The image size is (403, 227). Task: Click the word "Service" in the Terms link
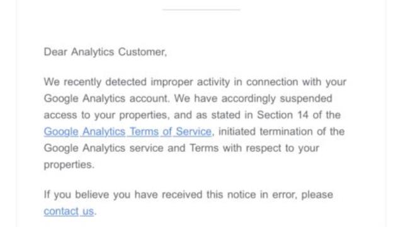tap(194, 132)
